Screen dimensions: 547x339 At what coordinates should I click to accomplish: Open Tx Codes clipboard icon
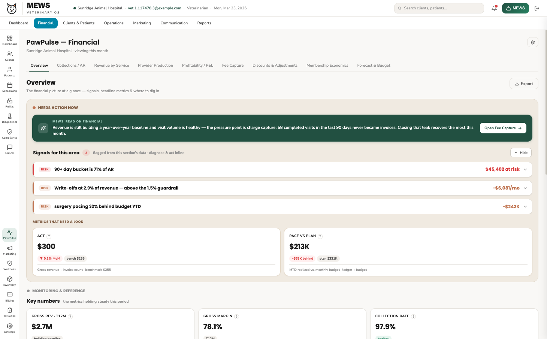pyautogui.click(x=9, y=312)
